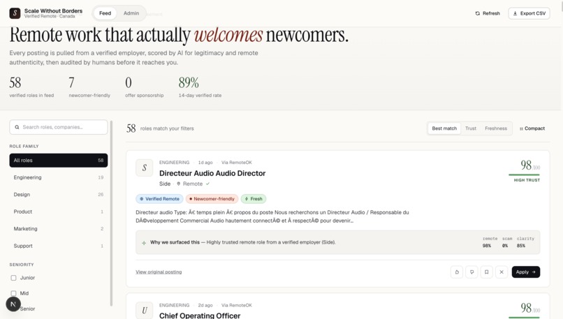The image size is (563, 319).
Task: Click the Via RemoteOK text on Directeur Audio card
Action: tap(236, 163)
